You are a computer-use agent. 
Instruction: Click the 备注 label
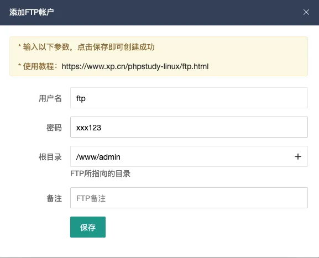click(54, 198)
